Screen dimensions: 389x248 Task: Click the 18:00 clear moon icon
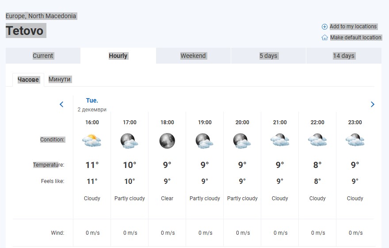[167, 141]
